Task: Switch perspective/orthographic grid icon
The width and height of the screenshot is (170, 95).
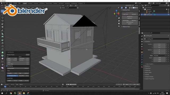Action: click(119, 26)
